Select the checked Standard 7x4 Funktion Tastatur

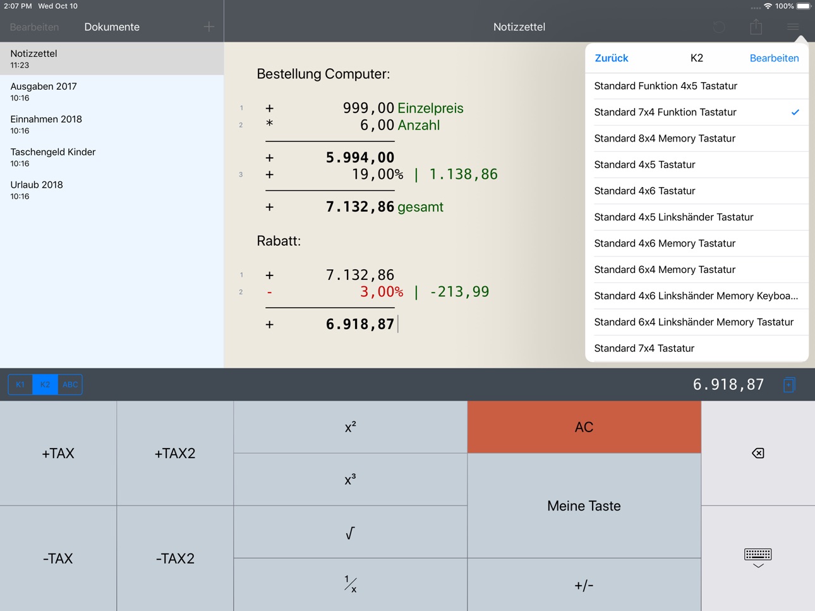coord(697,112)
